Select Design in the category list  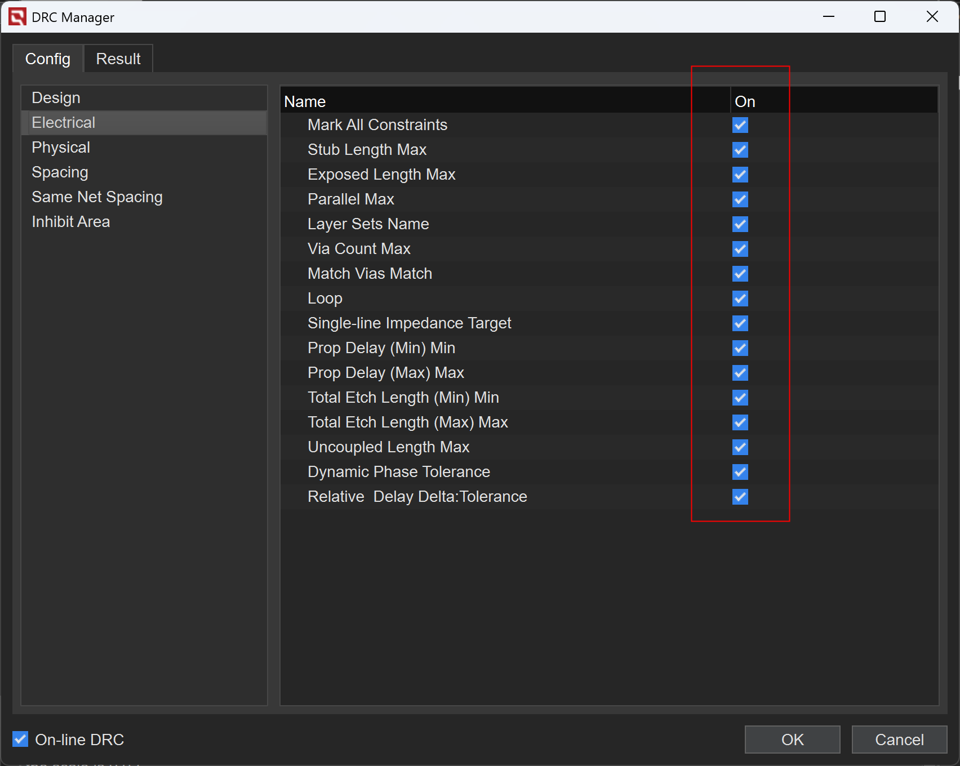[x=56, y=98]
